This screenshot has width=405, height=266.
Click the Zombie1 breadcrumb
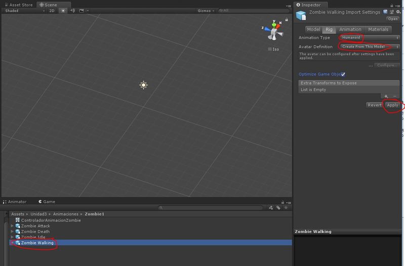[94, 214]
